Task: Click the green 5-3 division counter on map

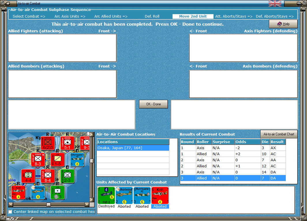Action: [x=58, y=192]
